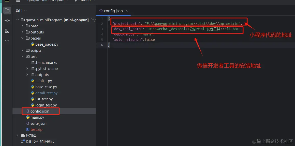Click the pages folder icon

[x=28, y=38]
